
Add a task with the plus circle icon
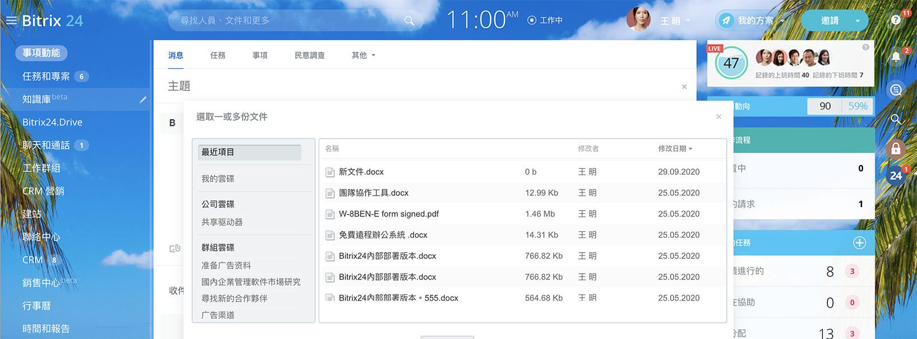coord(859,243)
